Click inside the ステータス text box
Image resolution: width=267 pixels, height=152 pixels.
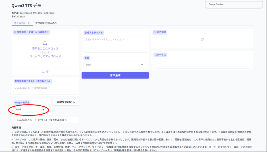point(202,63)
